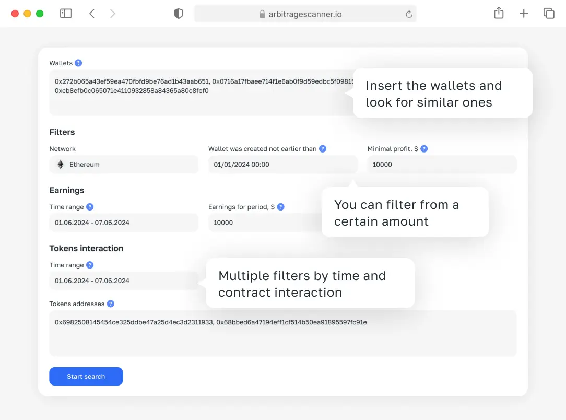Image resolution: width=566 pixels, height=420 pixels.
Task: Show the tab overview in Safari
Action: [x=549, y=14]
